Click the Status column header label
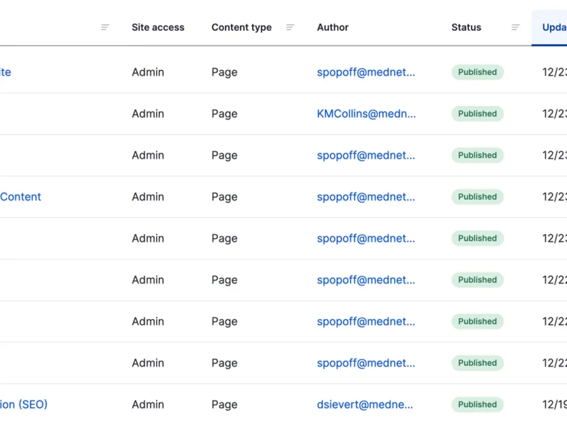This screenshot has height=425, width=567. point(466,27)
